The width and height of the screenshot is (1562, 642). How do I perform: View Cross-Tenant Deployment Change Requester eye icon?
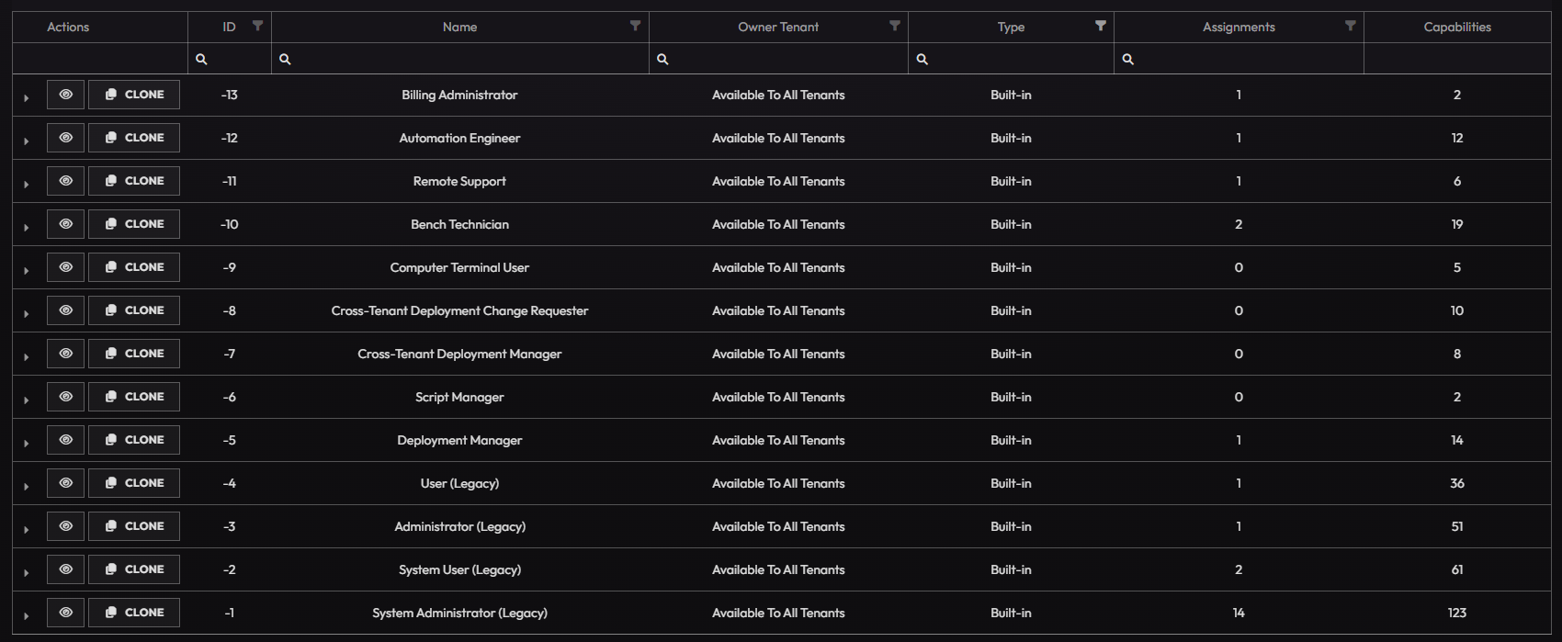[66, 310]
